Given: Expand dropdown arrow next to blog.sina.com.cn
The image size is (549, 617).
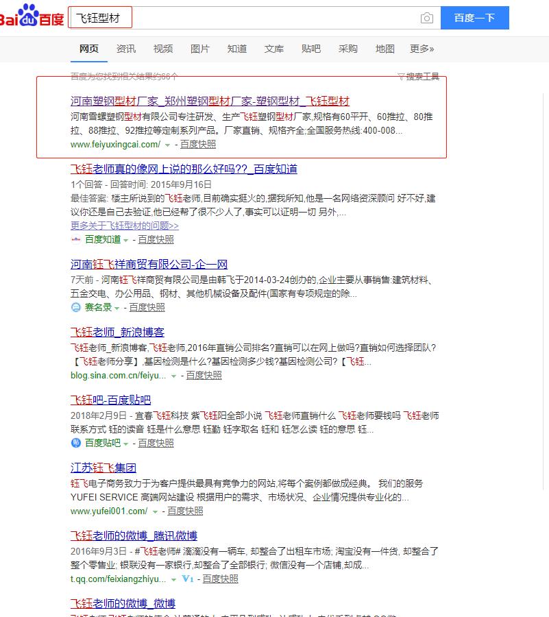Looking at the screenshot, I should tap(173, 376).
